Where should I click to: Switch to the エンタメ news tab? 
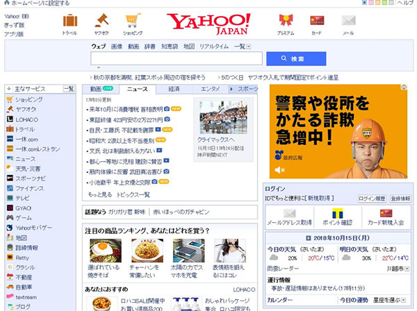coord(210,89)
